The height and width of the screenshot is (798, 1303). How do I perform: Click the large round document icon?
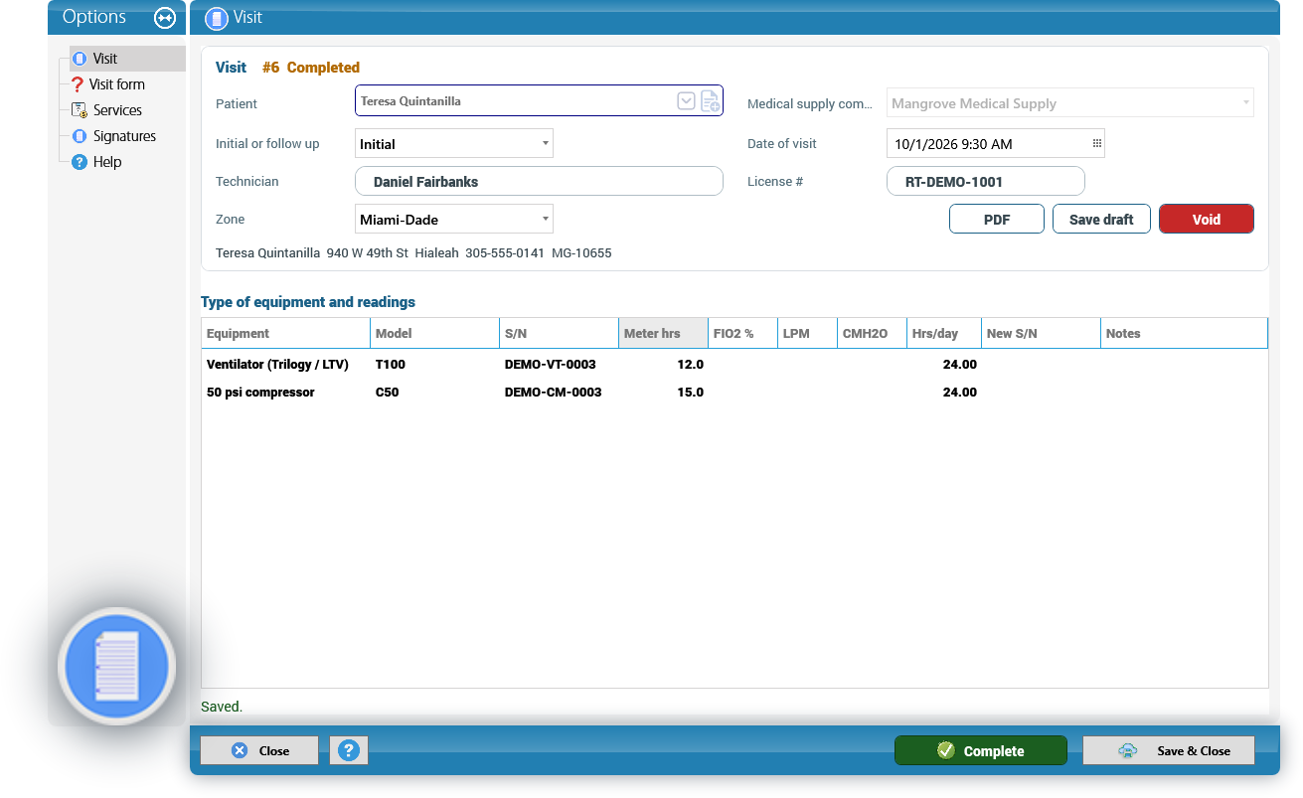click(x=117, y=666)
